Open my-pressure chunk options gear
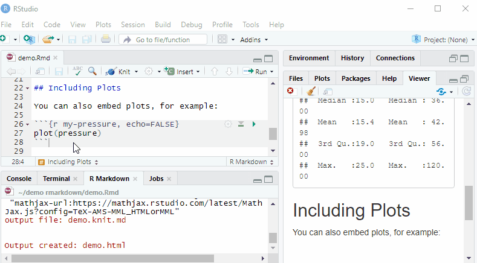The width and height of the screenshot is (477, 263). pyautogui.click(x=228, y=124)
